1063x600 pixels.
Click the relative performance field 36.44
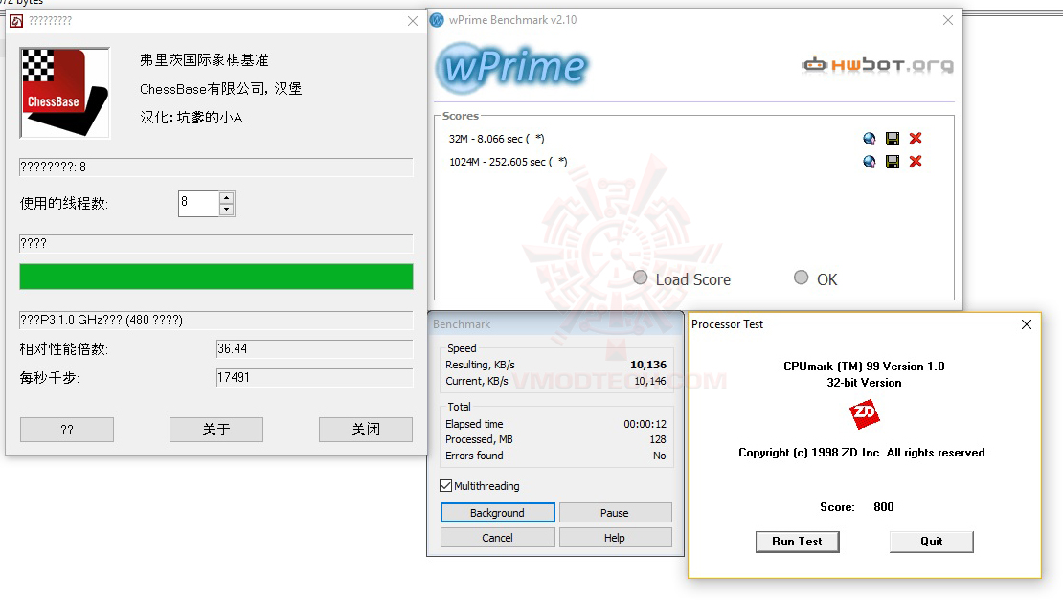[314, 348]
